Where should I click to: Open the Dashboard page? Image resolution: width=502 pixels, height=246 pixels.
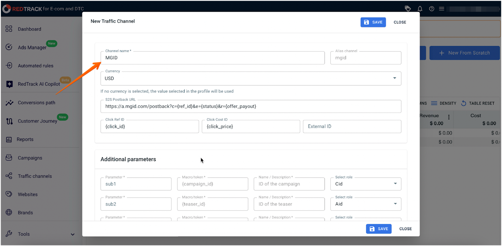(x=29, y=29)
